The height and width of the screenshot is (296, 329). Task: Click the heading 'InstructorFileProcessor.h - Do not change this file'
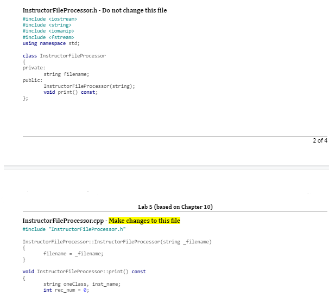click(x=94, y=10)
